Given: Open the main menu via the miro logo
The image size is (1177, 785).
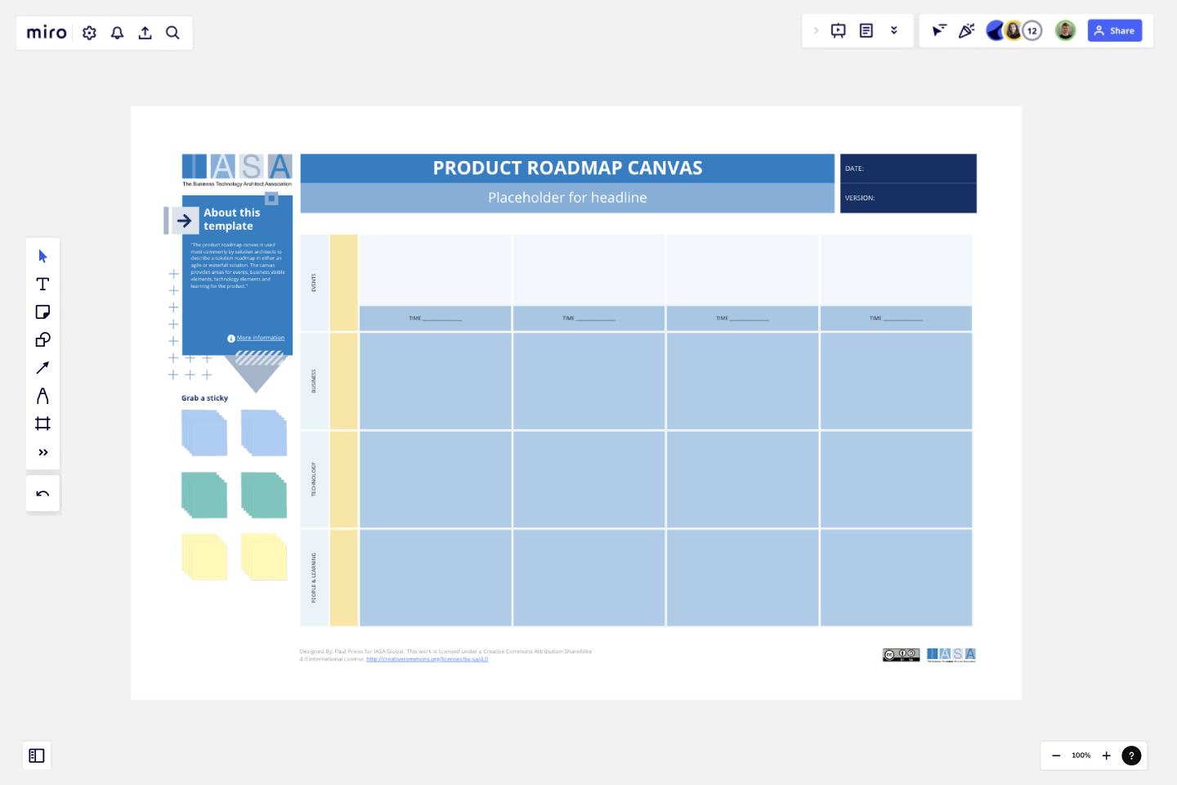Looking at the screenshot, I should (45, 32).
